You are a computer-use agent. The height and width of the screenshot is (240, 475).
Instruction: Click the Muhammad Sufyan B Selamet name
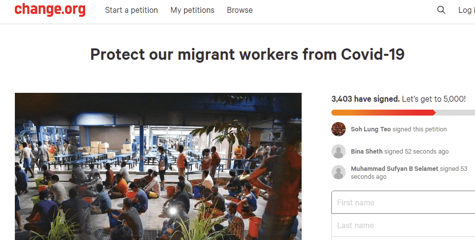coord(394,169)
